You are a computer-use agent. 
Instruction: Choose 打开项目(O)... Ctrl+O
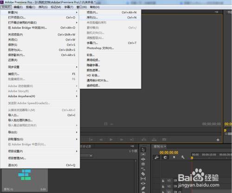[40, 18]
